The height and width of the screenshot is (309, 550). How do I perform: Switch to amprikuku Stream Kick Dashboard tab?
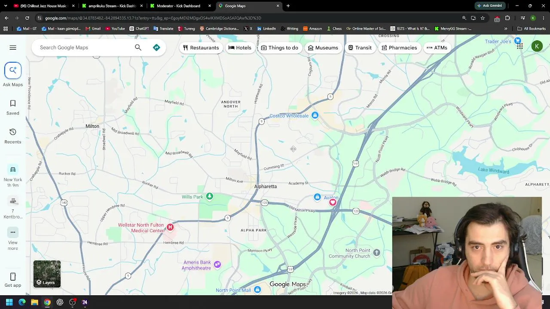[x=112, y=6]
